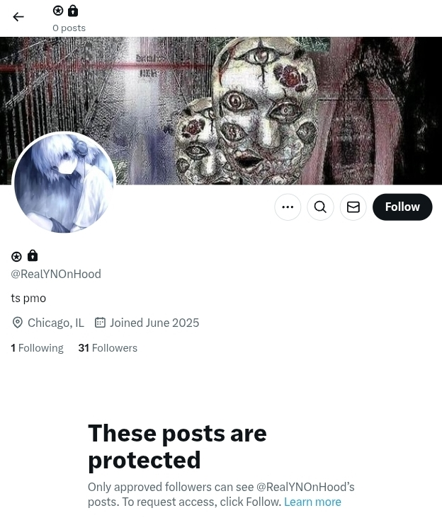442x525 pixels.
Task: Open the 31 Followers list
Action: tap(108, 348)
